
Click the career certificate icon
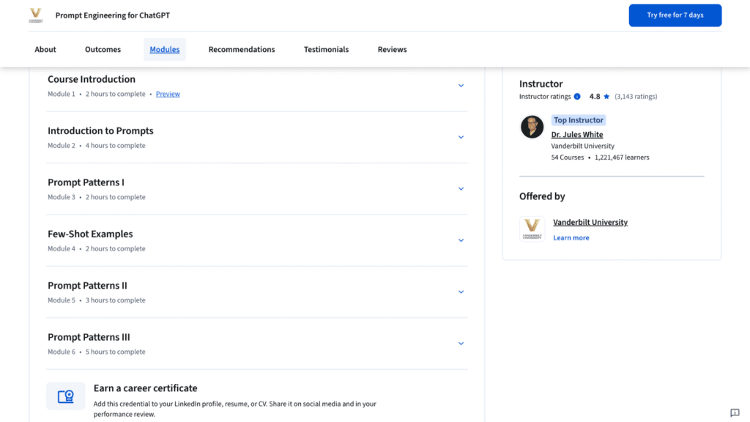click(x=65, y=396)
